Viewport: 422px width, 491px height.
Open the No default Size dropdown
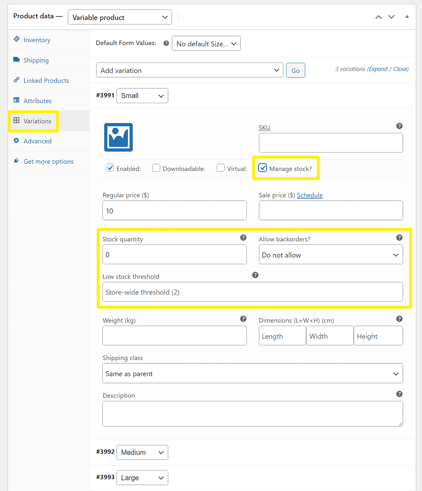[206, 44]
